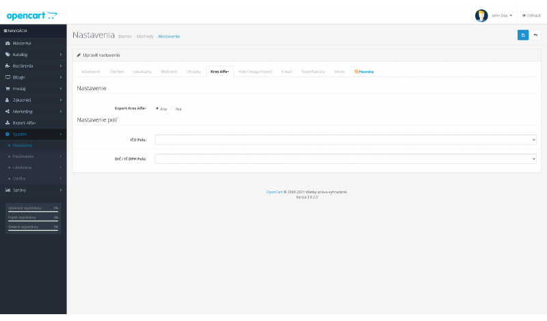547x321 pixels.
Task: Go to Domov breadcrumb
Action: [125, 36]
